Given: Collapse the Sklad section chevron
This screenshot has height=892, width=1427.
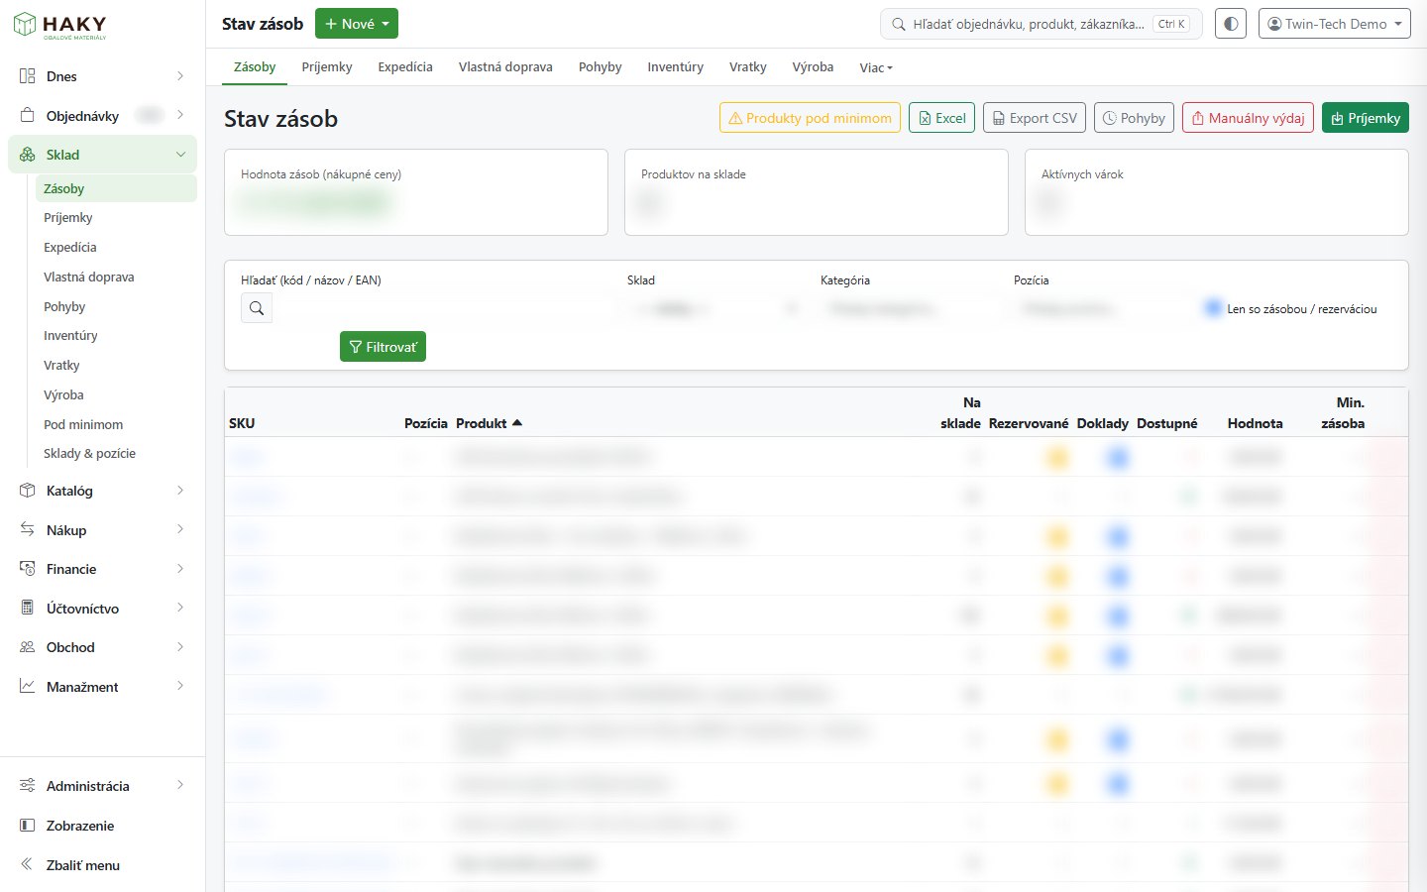Looking at the screenshot, I should [180, 155].
